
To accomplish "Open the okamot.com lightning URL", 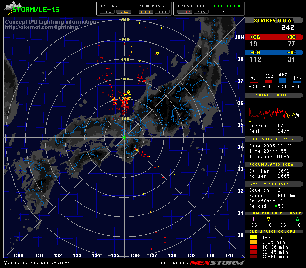I will point(42,27).
